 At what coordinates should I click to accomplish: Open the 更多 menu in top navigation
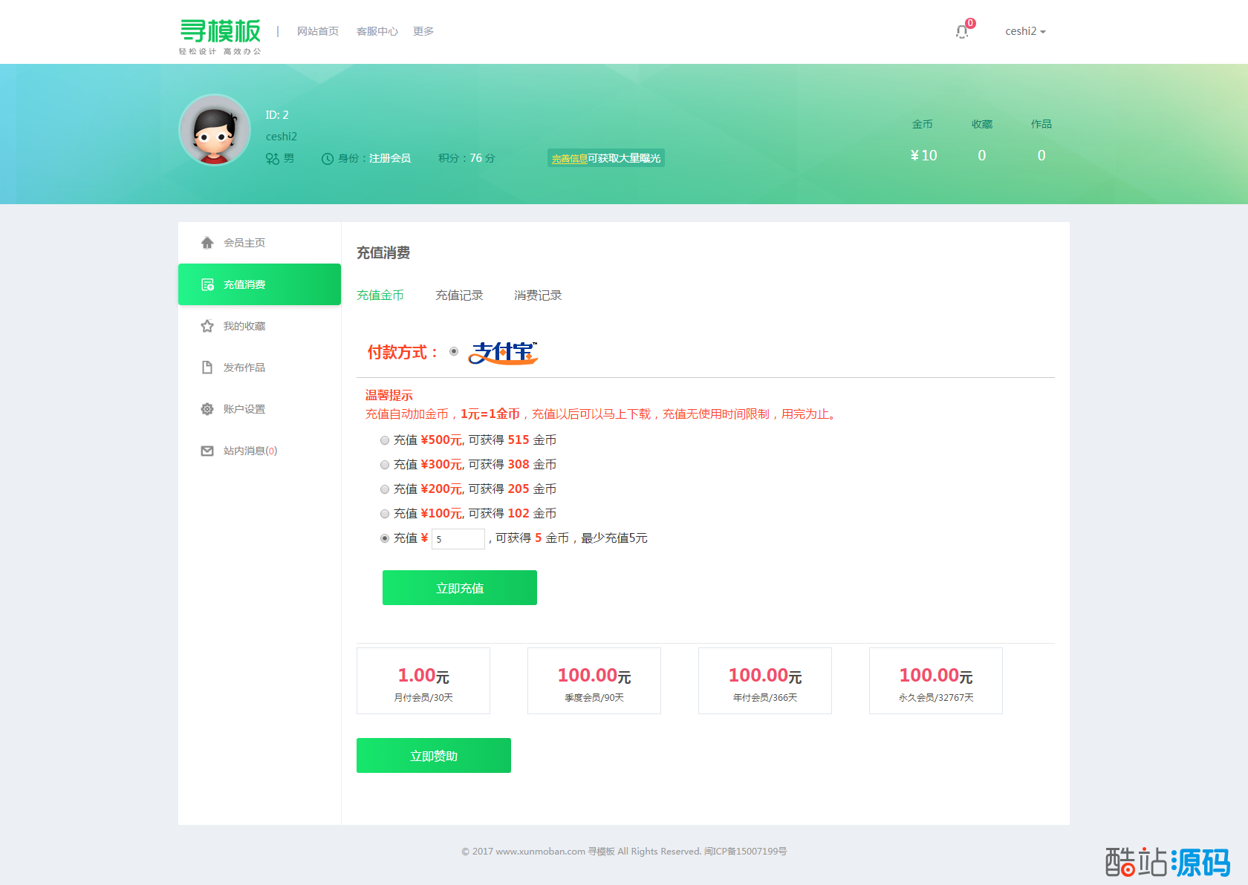(x=423, y=31)
